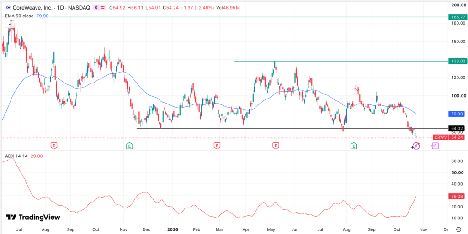
Task: Click the Mar label on the time axis
Action: [x=219, y=229]
